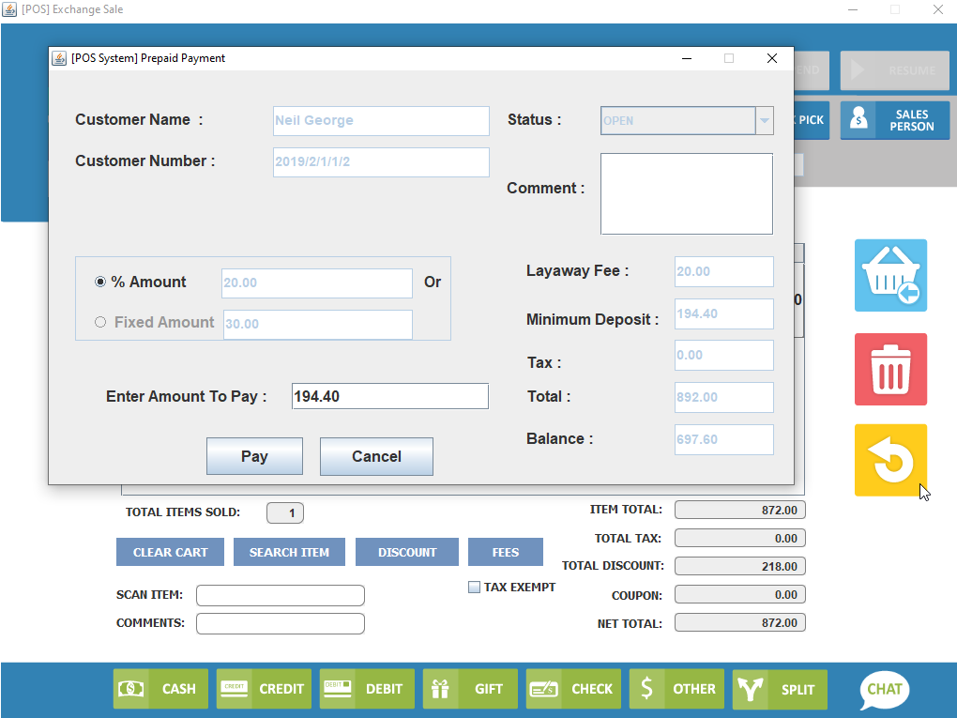Screen dimensions: 957x718
Task: Choose Split payment option
Action: (780, 689)
